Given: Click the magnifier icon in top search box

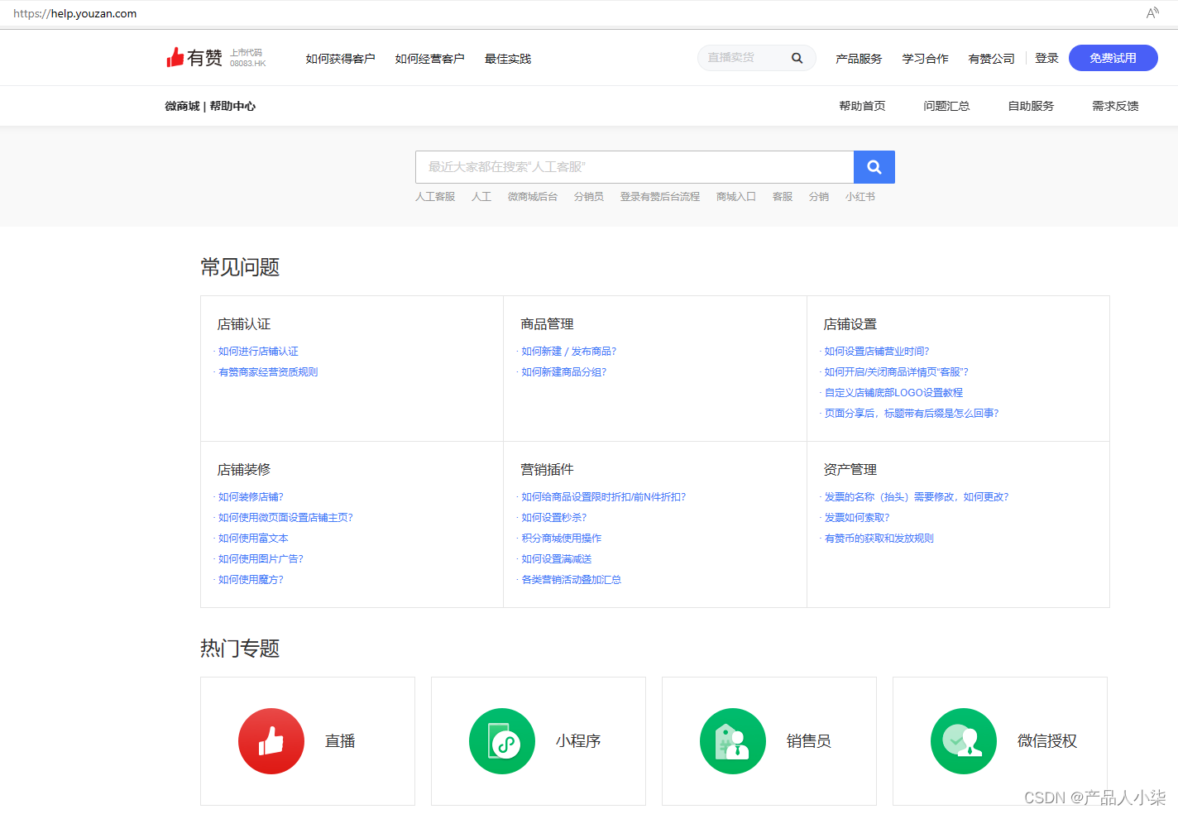Looking at the screenshot, I should [x=797, y=58].
